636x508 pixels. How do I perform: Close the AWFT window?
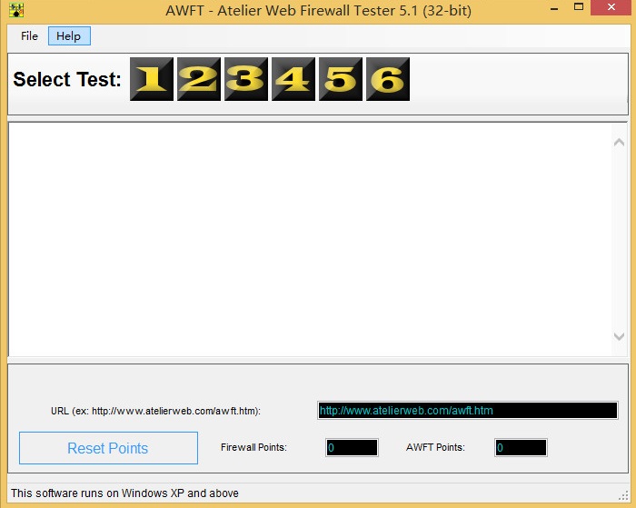pyautogui.click(x=611, y=7)
